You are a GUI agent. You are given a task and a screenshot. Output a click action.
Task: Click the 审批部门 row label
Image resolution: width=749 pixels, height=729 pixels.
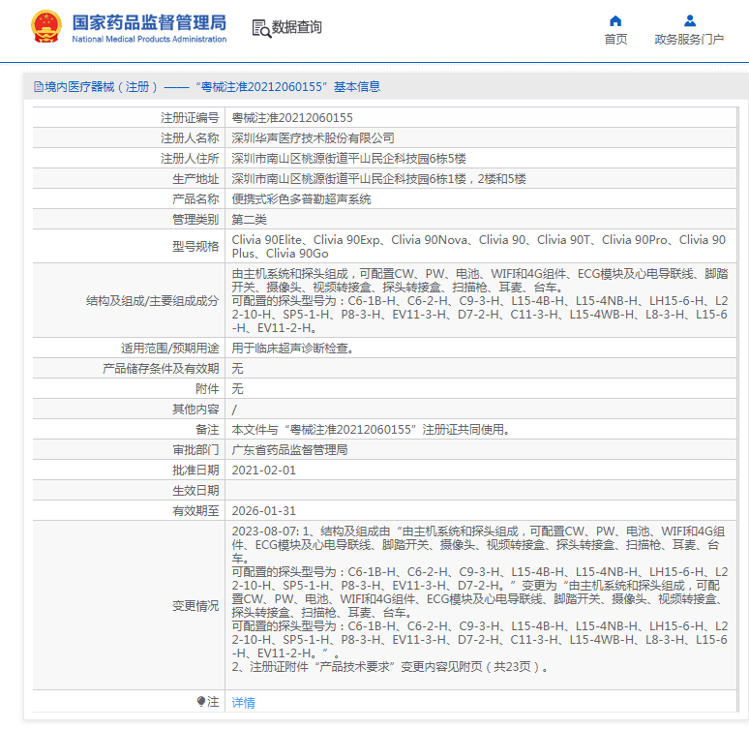(195, 450)
